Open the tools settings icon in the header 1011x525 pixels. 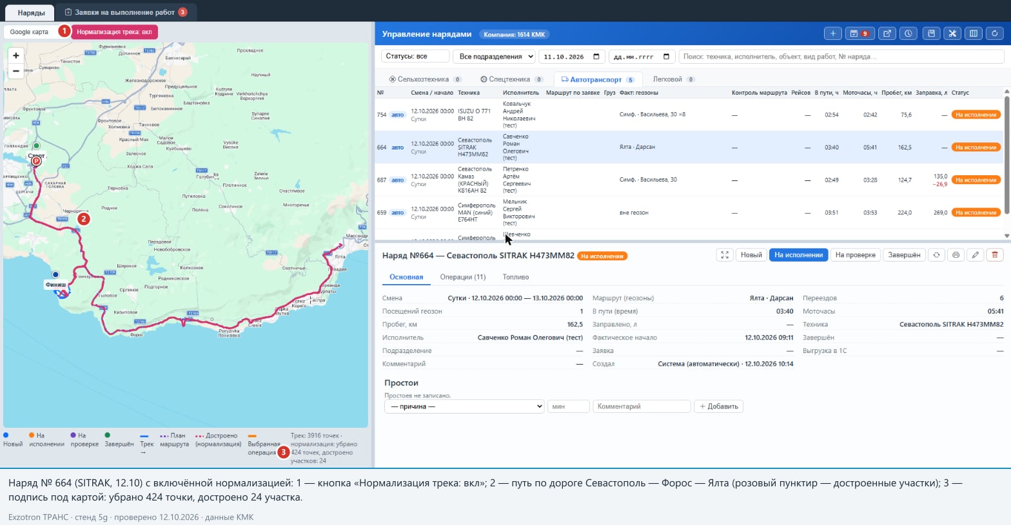952,33
